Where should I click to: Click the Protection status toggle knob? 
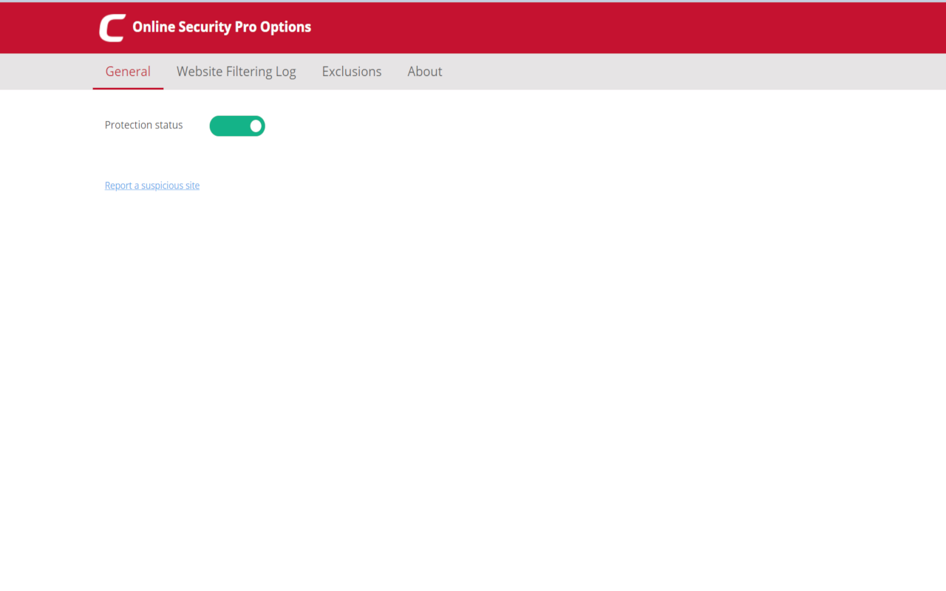pos(255,126)
